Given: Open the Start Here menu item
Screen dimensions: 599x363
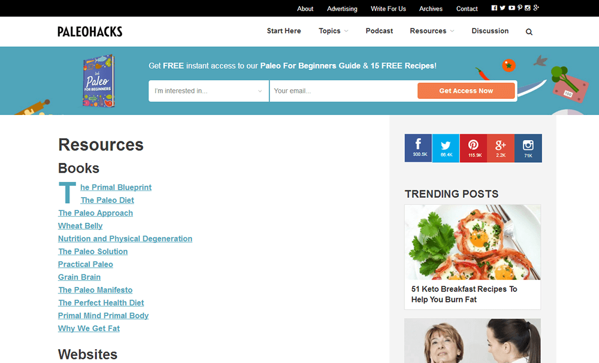Looking at the screenshot, I should click(284, 31).
